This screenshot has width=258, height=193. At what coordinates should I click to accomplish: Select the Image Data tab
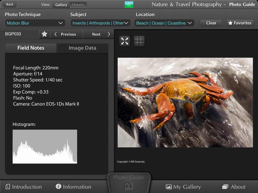point(83,48)
